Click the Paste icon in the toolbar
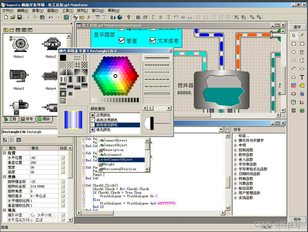The width and height of the screenshot is (308, 232). (43, 18)
